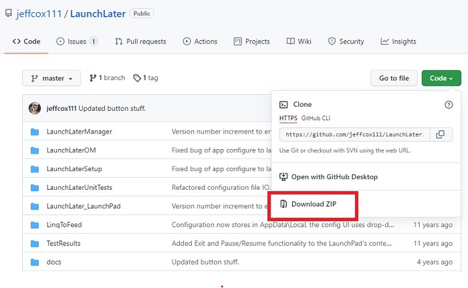Copy the clone URL with clipboard icon
468x288 pixels.
coord(441,134)
